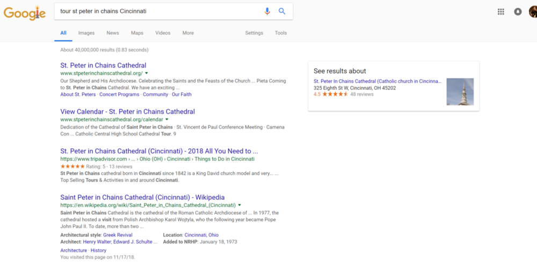Click the cathedral steeple thumbnail image
Screen dimensions: 537x269
click(460, 92)
